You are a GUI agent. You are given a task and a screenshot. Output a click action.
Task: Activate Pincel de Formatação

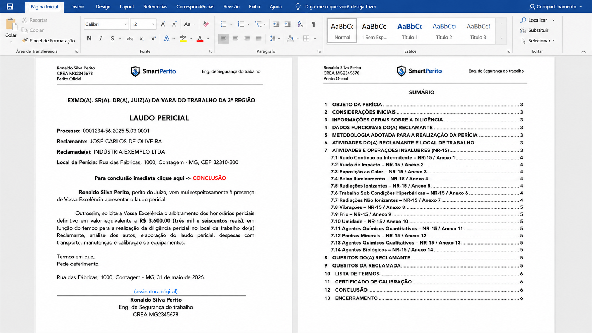[49, 41]
